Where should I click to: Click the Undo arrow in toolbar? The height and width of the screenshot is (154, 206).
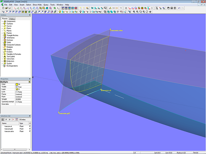[x=180, y=8]
